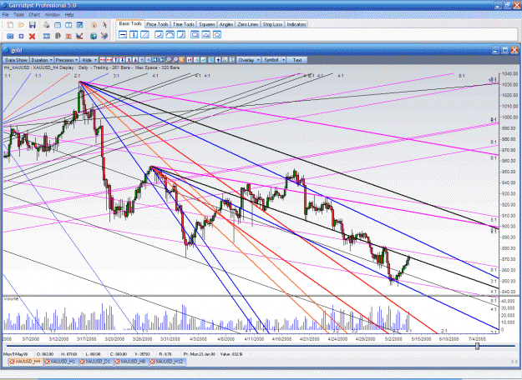
Task: Click the orange icon after the magnifiers
Action: pyautogui.click(x=182, y=60)
